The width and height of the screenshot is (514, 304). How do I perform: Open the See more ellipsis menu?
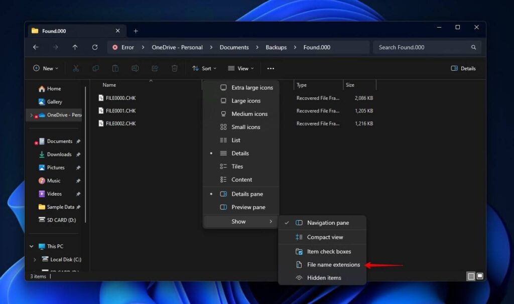(271, 68)
